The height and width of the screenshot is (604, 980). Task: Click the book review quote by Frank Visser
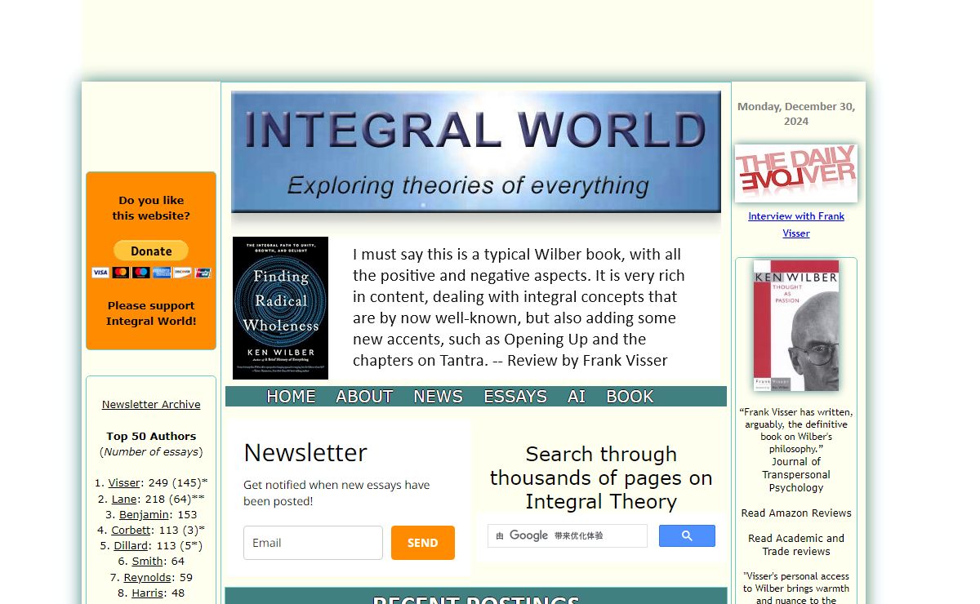coord(519,307)
